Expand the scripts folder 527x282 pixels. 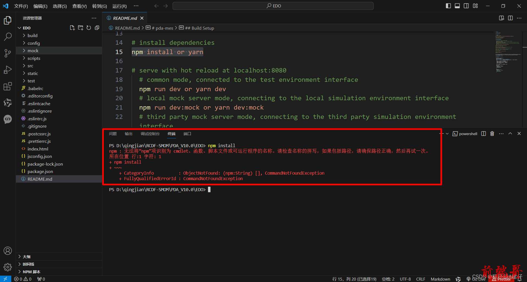(59, 58)
